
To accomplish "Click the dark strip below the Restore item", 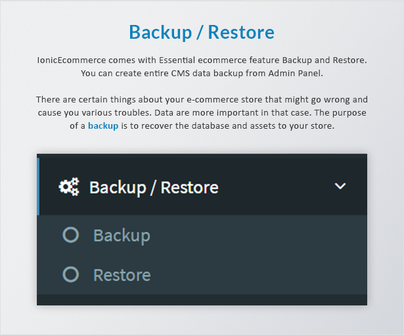I will (x=202, y=300).
